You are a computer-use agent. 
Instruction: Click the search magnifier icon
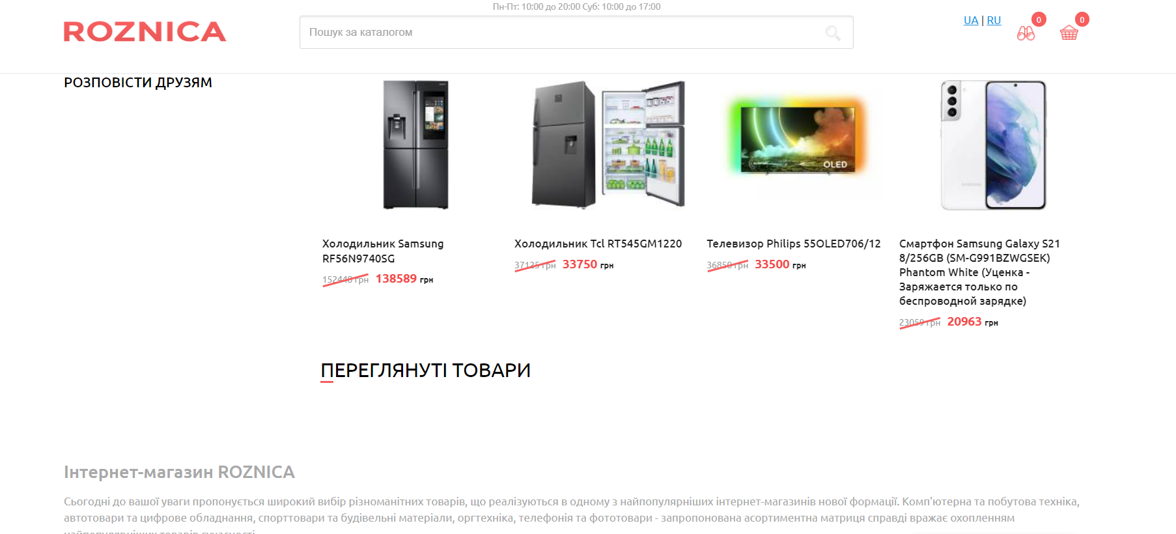(x=833, y=33)
